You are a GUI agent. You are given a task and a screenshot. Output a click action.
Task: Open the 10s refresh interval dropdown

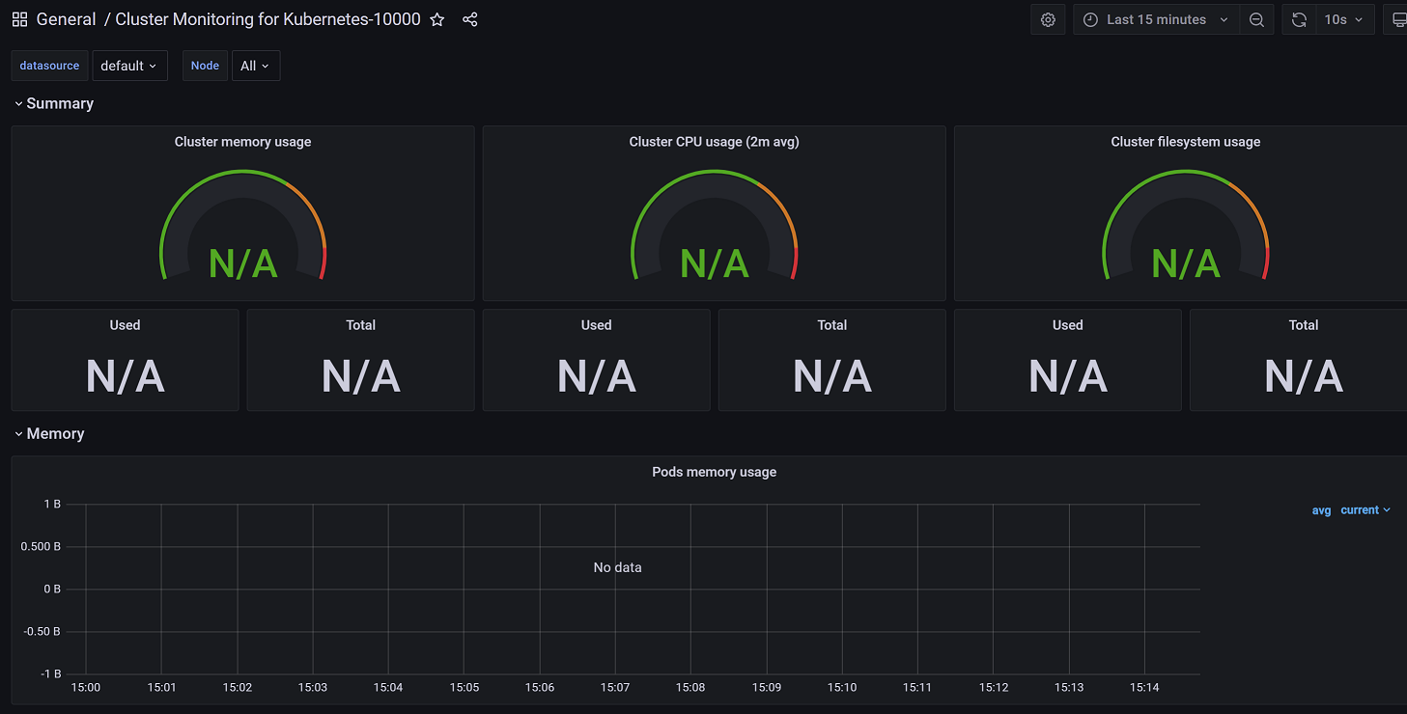tap(1343, 19)
